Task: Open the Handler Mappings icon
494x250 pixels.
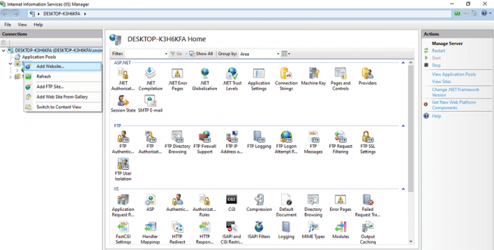Action: [x=151, y=233]
